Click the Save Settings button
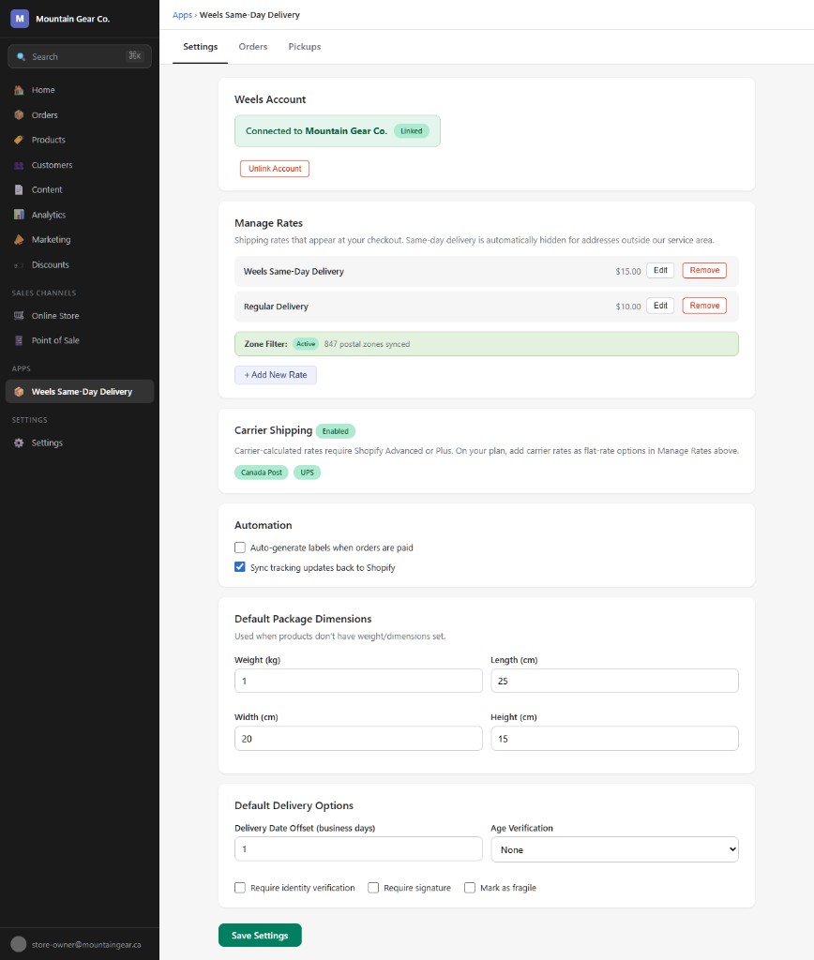814x960 pixels. point(260,935)
